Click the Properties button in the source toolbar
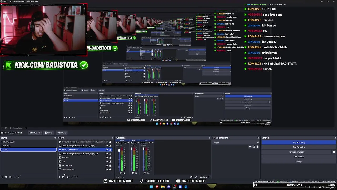The height and width of the screenshot is (190, 337). coord(35,132)
